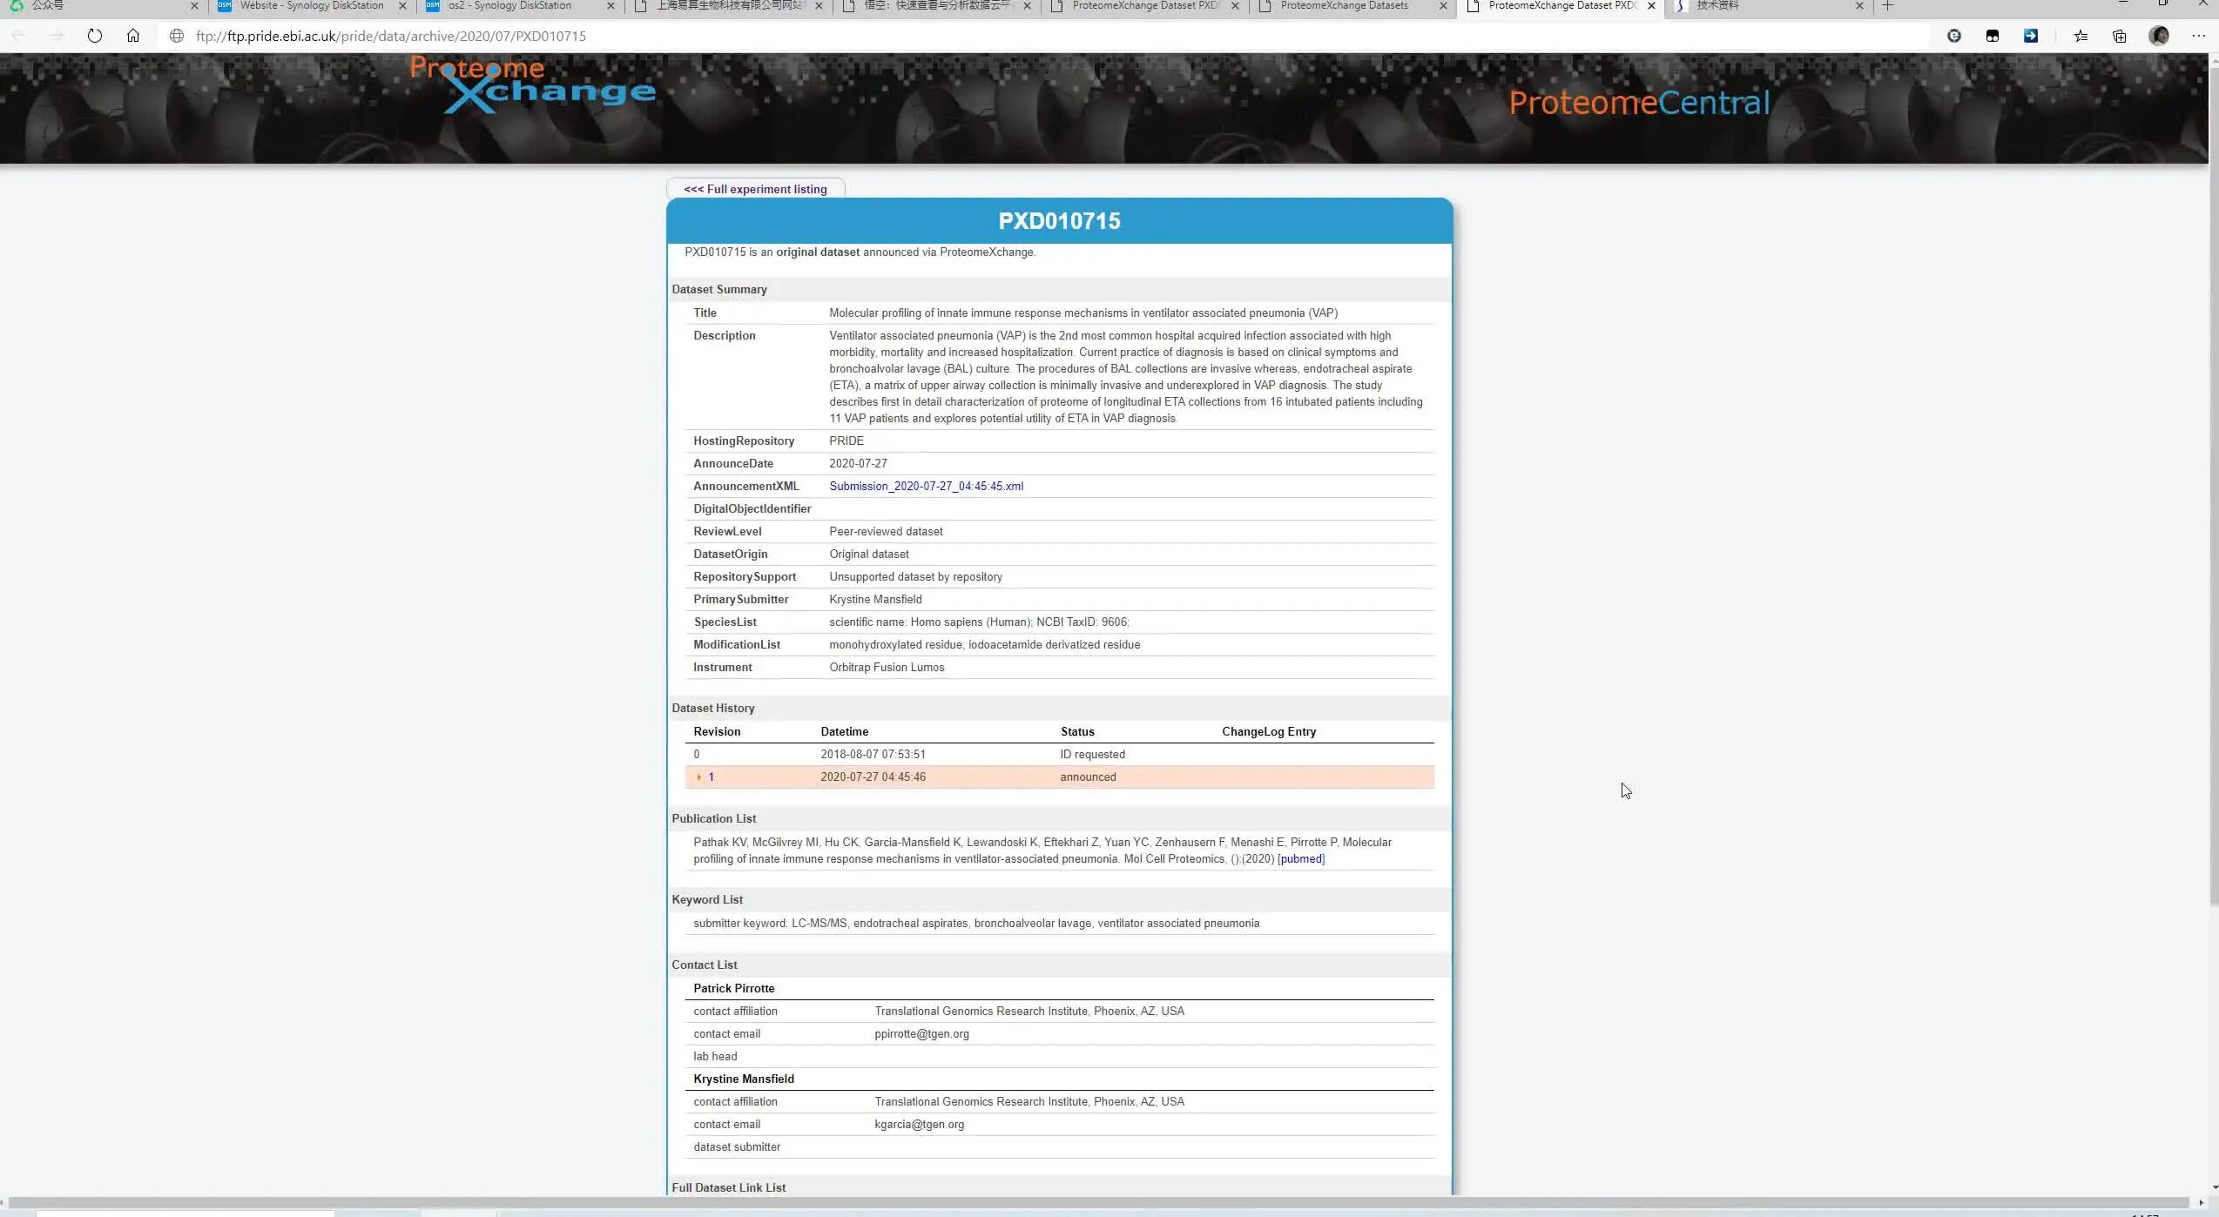Click the submitter keyword line
Screen dimensions: 2219x1217
click(976, 923)
